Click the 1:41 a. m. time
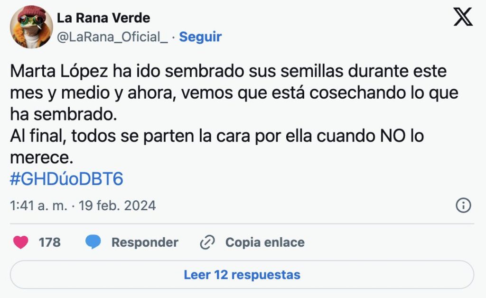This screenshot has height=298, width=486. pyautogui.click(x=40, y=205)
